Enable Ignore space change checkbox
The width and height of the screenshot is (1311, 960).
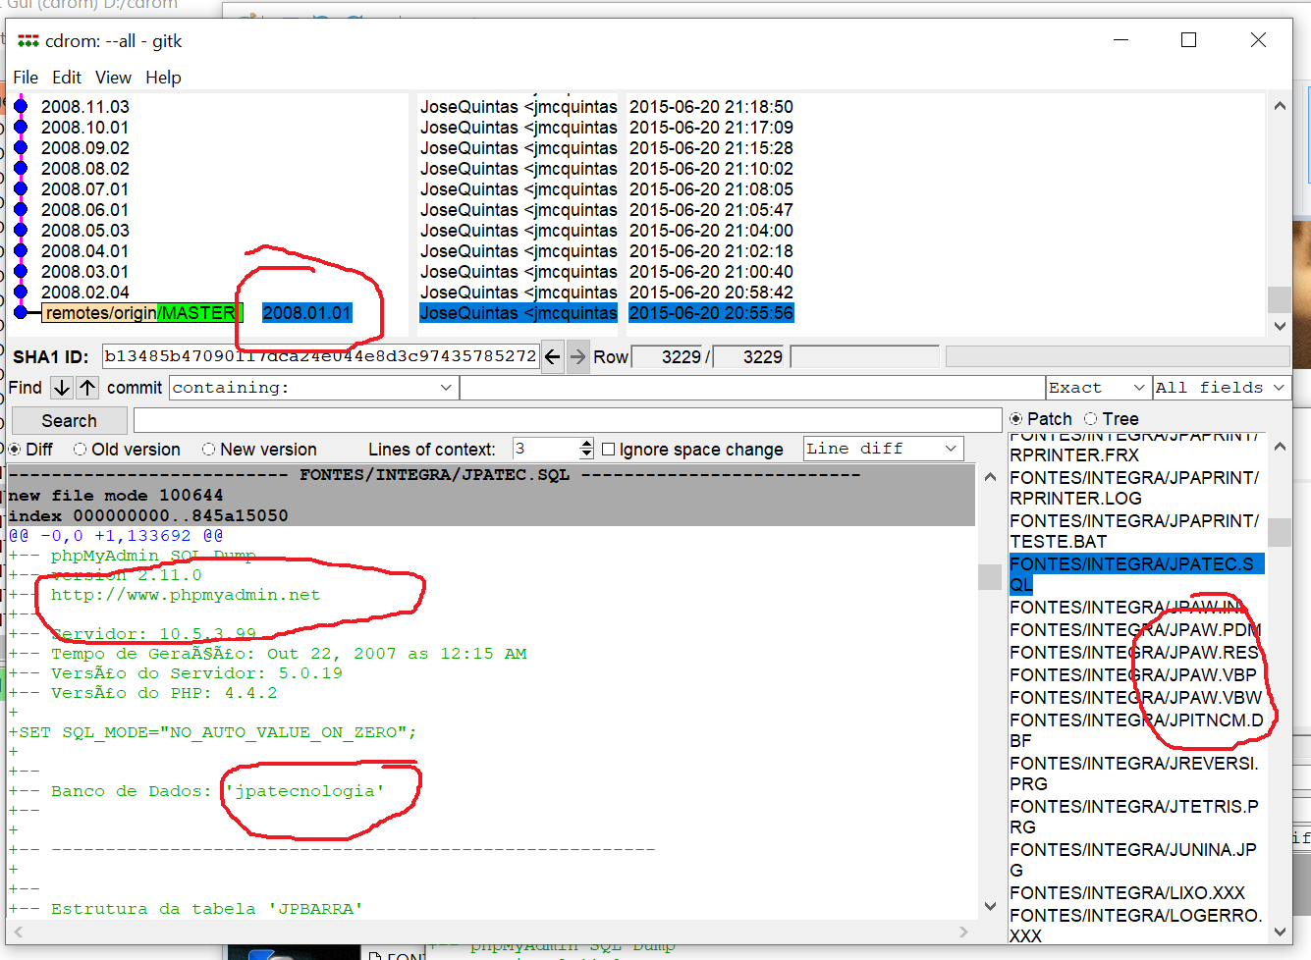(609, 450)
